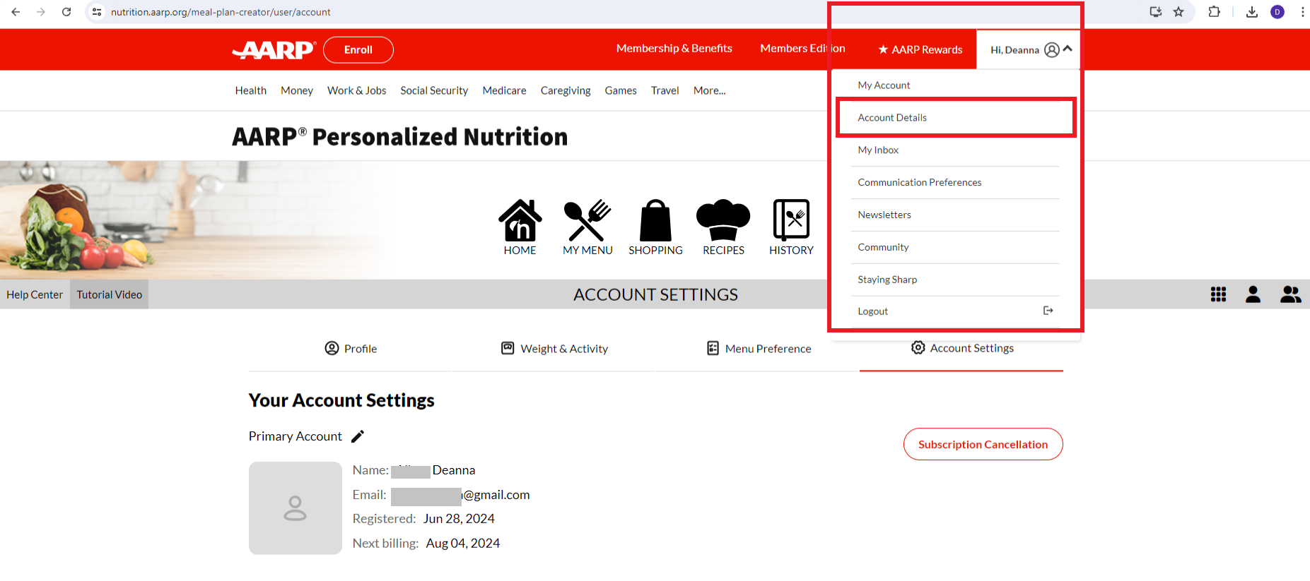Go to Work & Jobs section
The height and width of the screenshot is (581, 1310).
tap(357, 90)
